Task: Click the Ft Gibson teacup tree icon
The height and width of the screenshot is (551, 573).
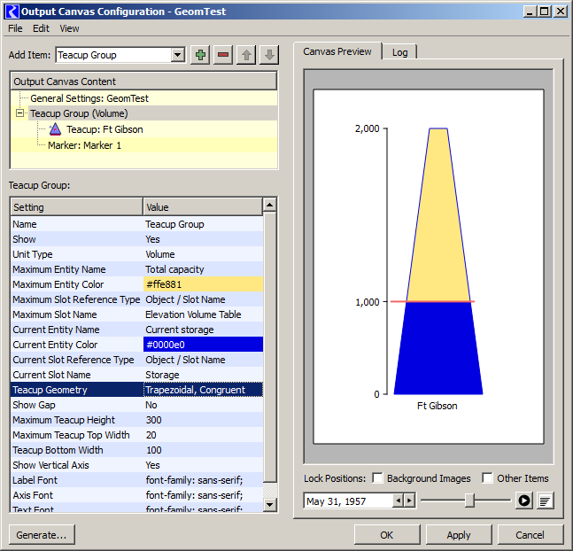Action: (x=55, y=129)
